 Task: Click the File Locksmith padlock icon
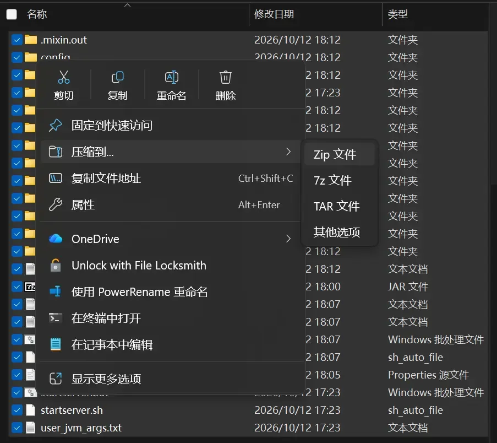(56, 265)
